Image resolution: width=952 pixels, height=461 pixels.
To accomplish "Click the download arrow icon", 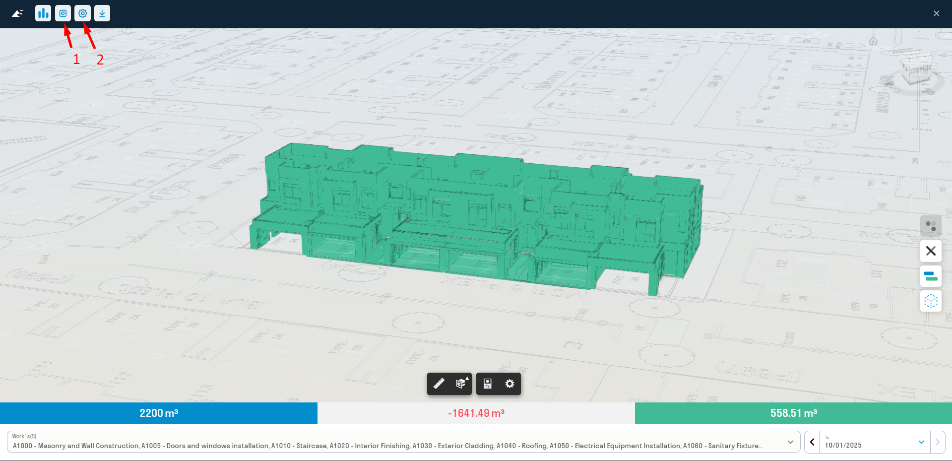I will click(x=102, y=13).
